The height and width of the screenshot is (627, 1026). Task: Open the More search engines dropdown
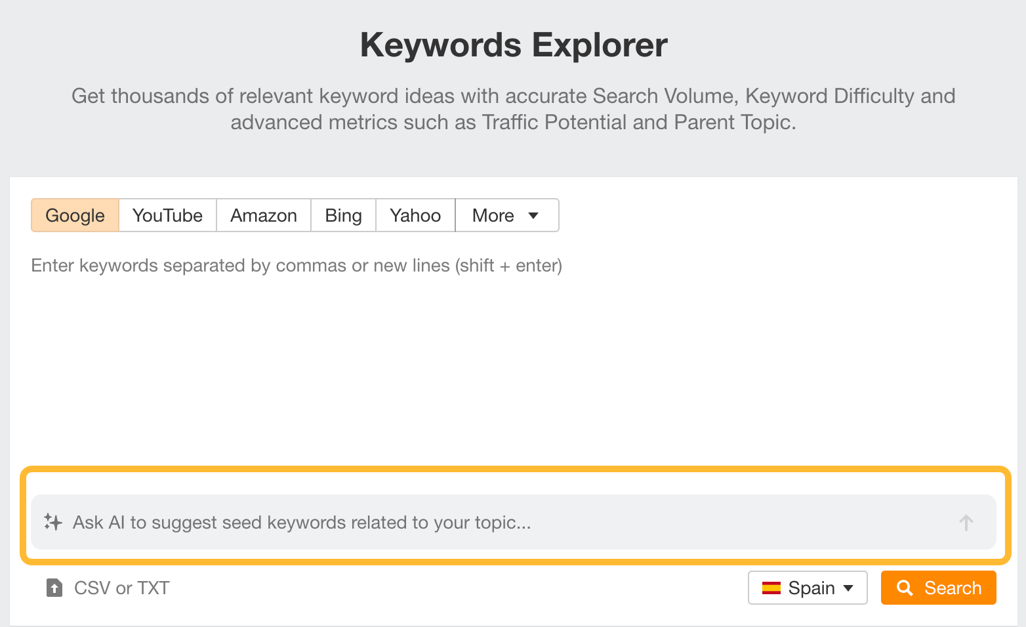505,215
